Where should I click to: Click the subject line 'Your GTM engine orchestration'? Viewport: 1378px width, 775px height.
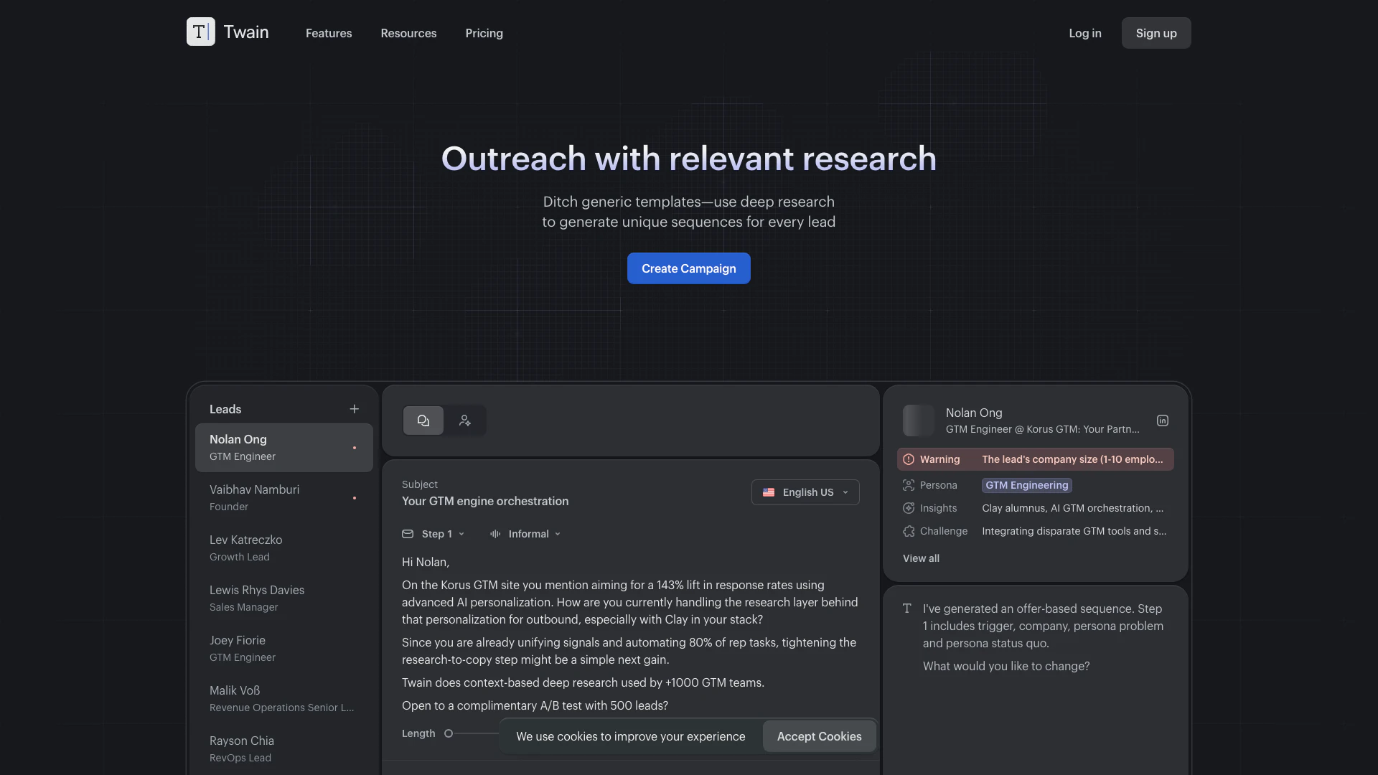click(485, 501)
